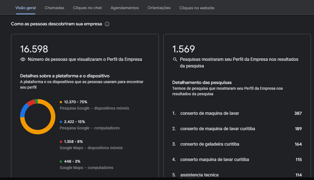This screenshot has width=314, height=180.
Task: Open the Cliques no chat tab
Action: [x=87, y=8]
